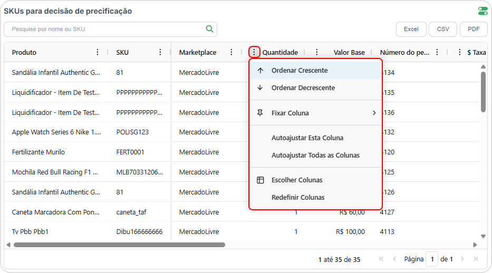
Task: Select Redefinir Colunas option
Action: pyautogui.click(x=315, y=198)
